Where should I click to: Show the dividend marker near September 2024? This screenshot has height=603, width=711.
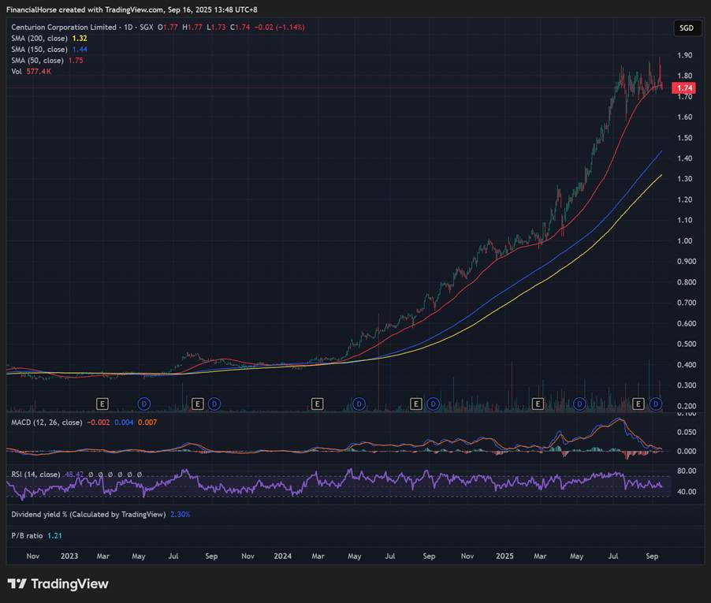pyautogui.click(x=433, y=404)
